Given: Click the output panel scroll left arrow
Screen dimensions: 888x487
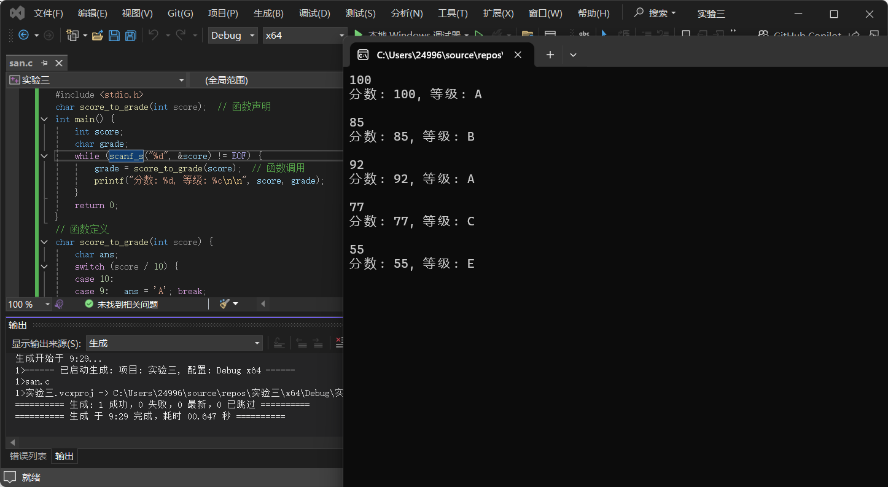Looking at the screenshot, I should pyautogui.click(x=11, y=442).
